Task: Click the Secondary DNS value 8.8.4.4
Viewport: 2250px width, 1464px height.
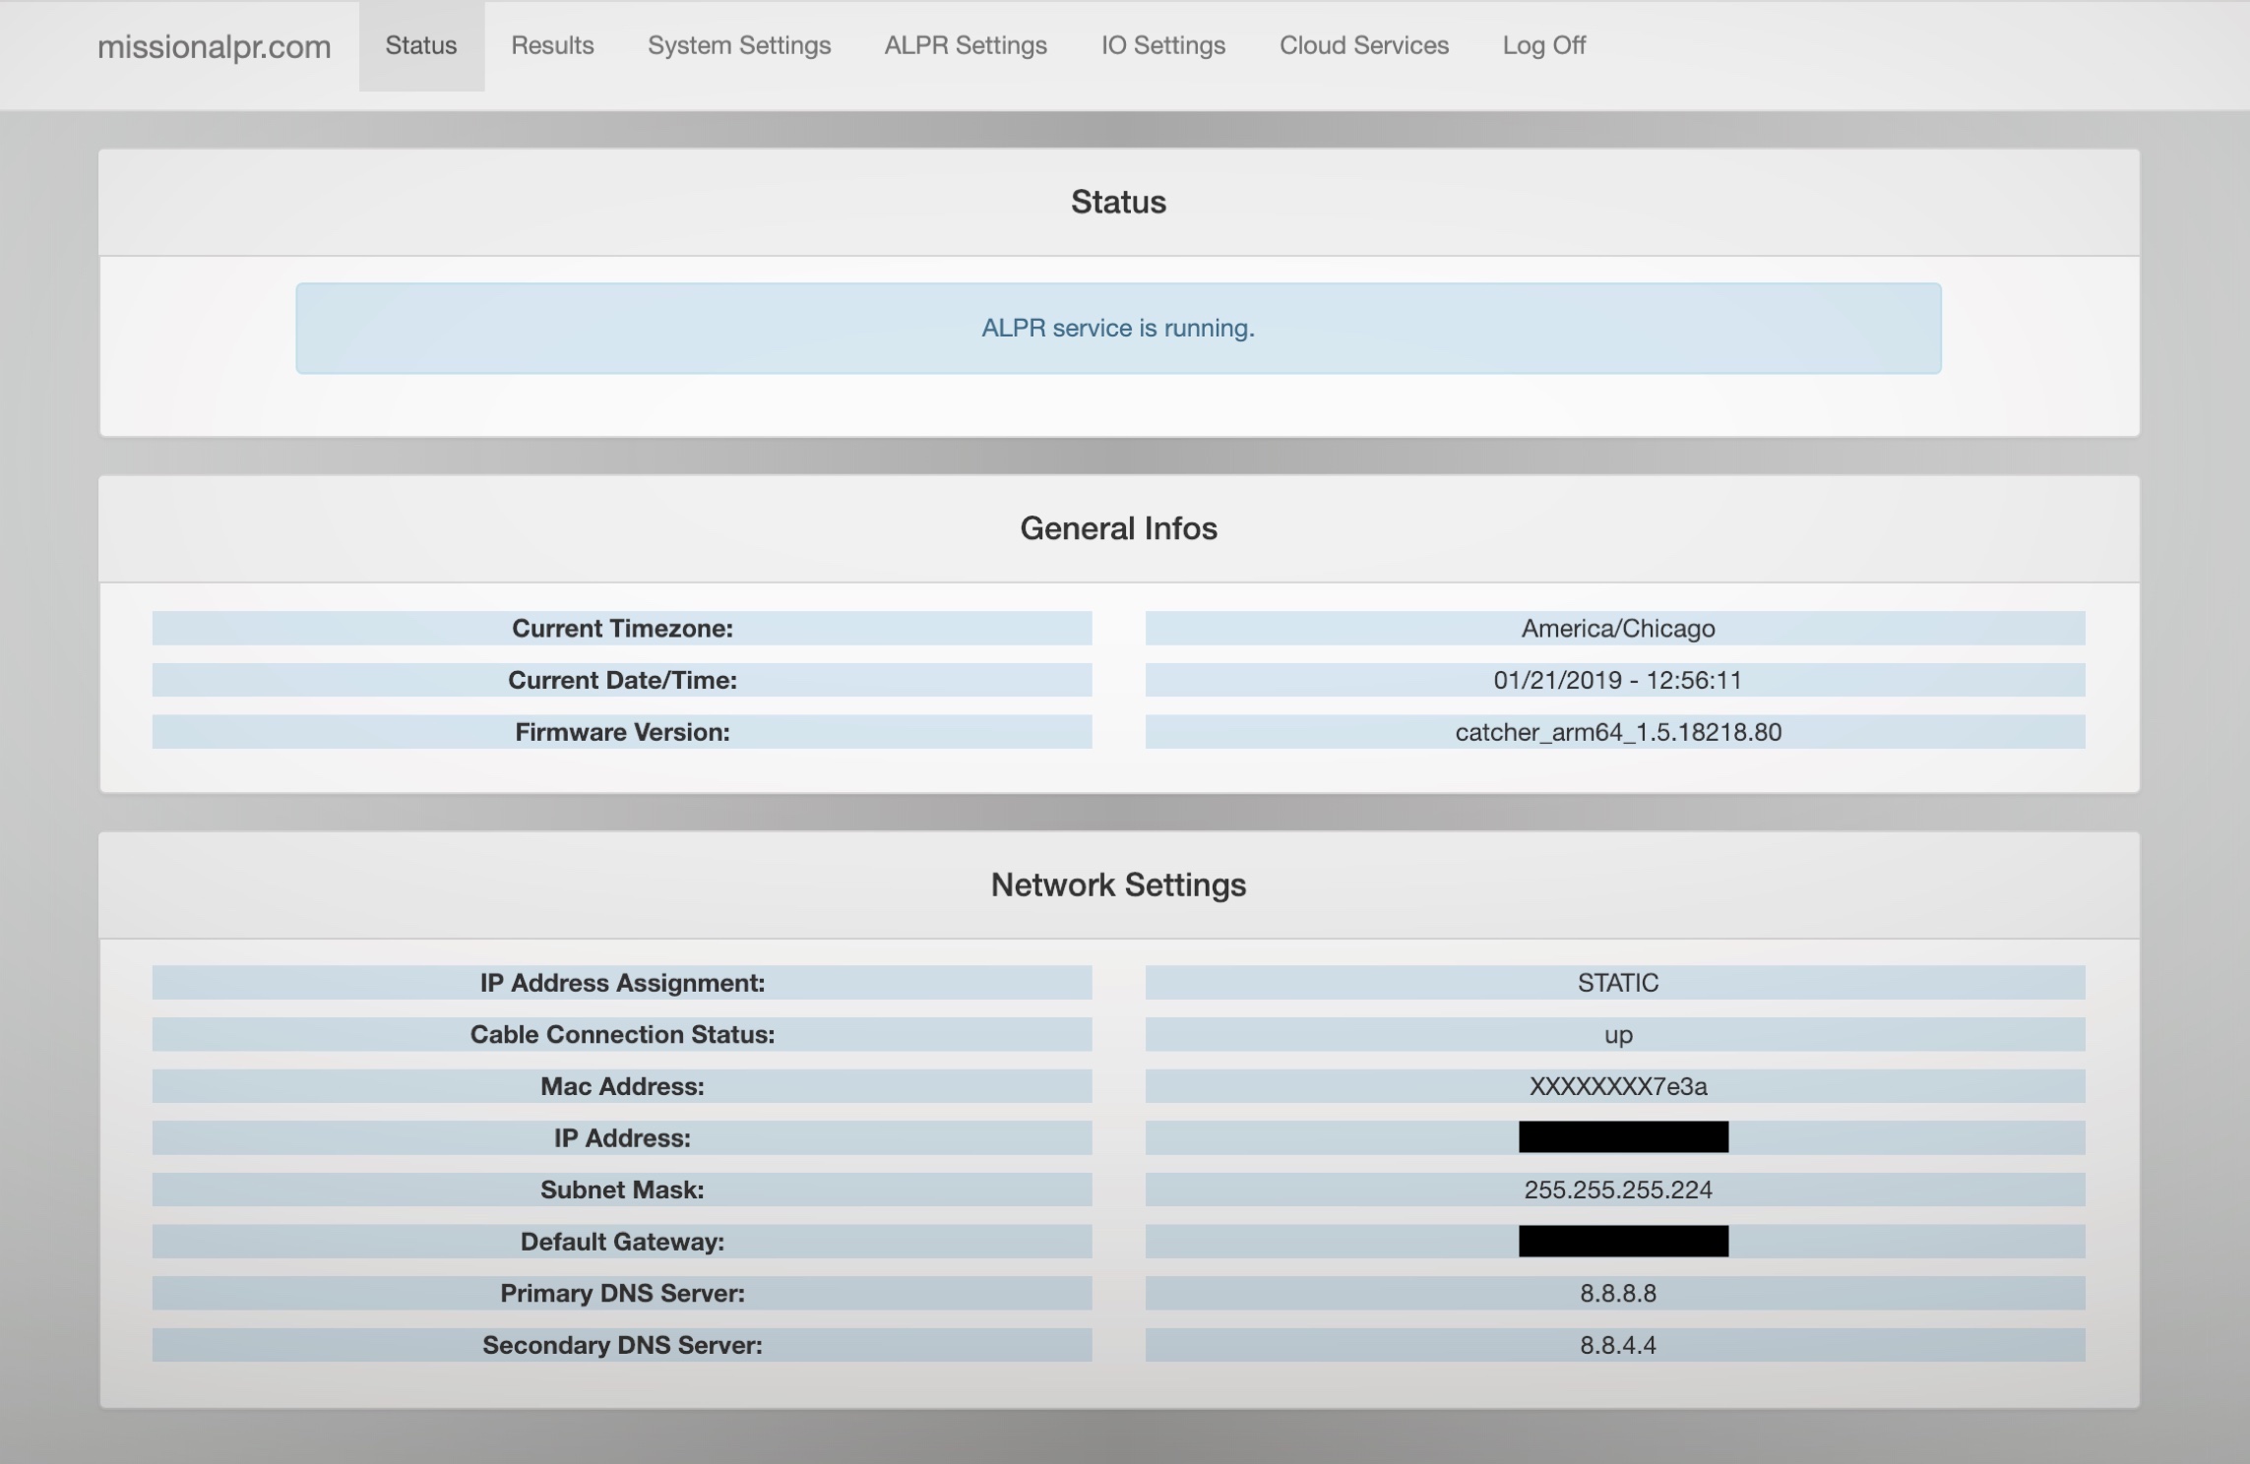Action: [1617, 1345]
